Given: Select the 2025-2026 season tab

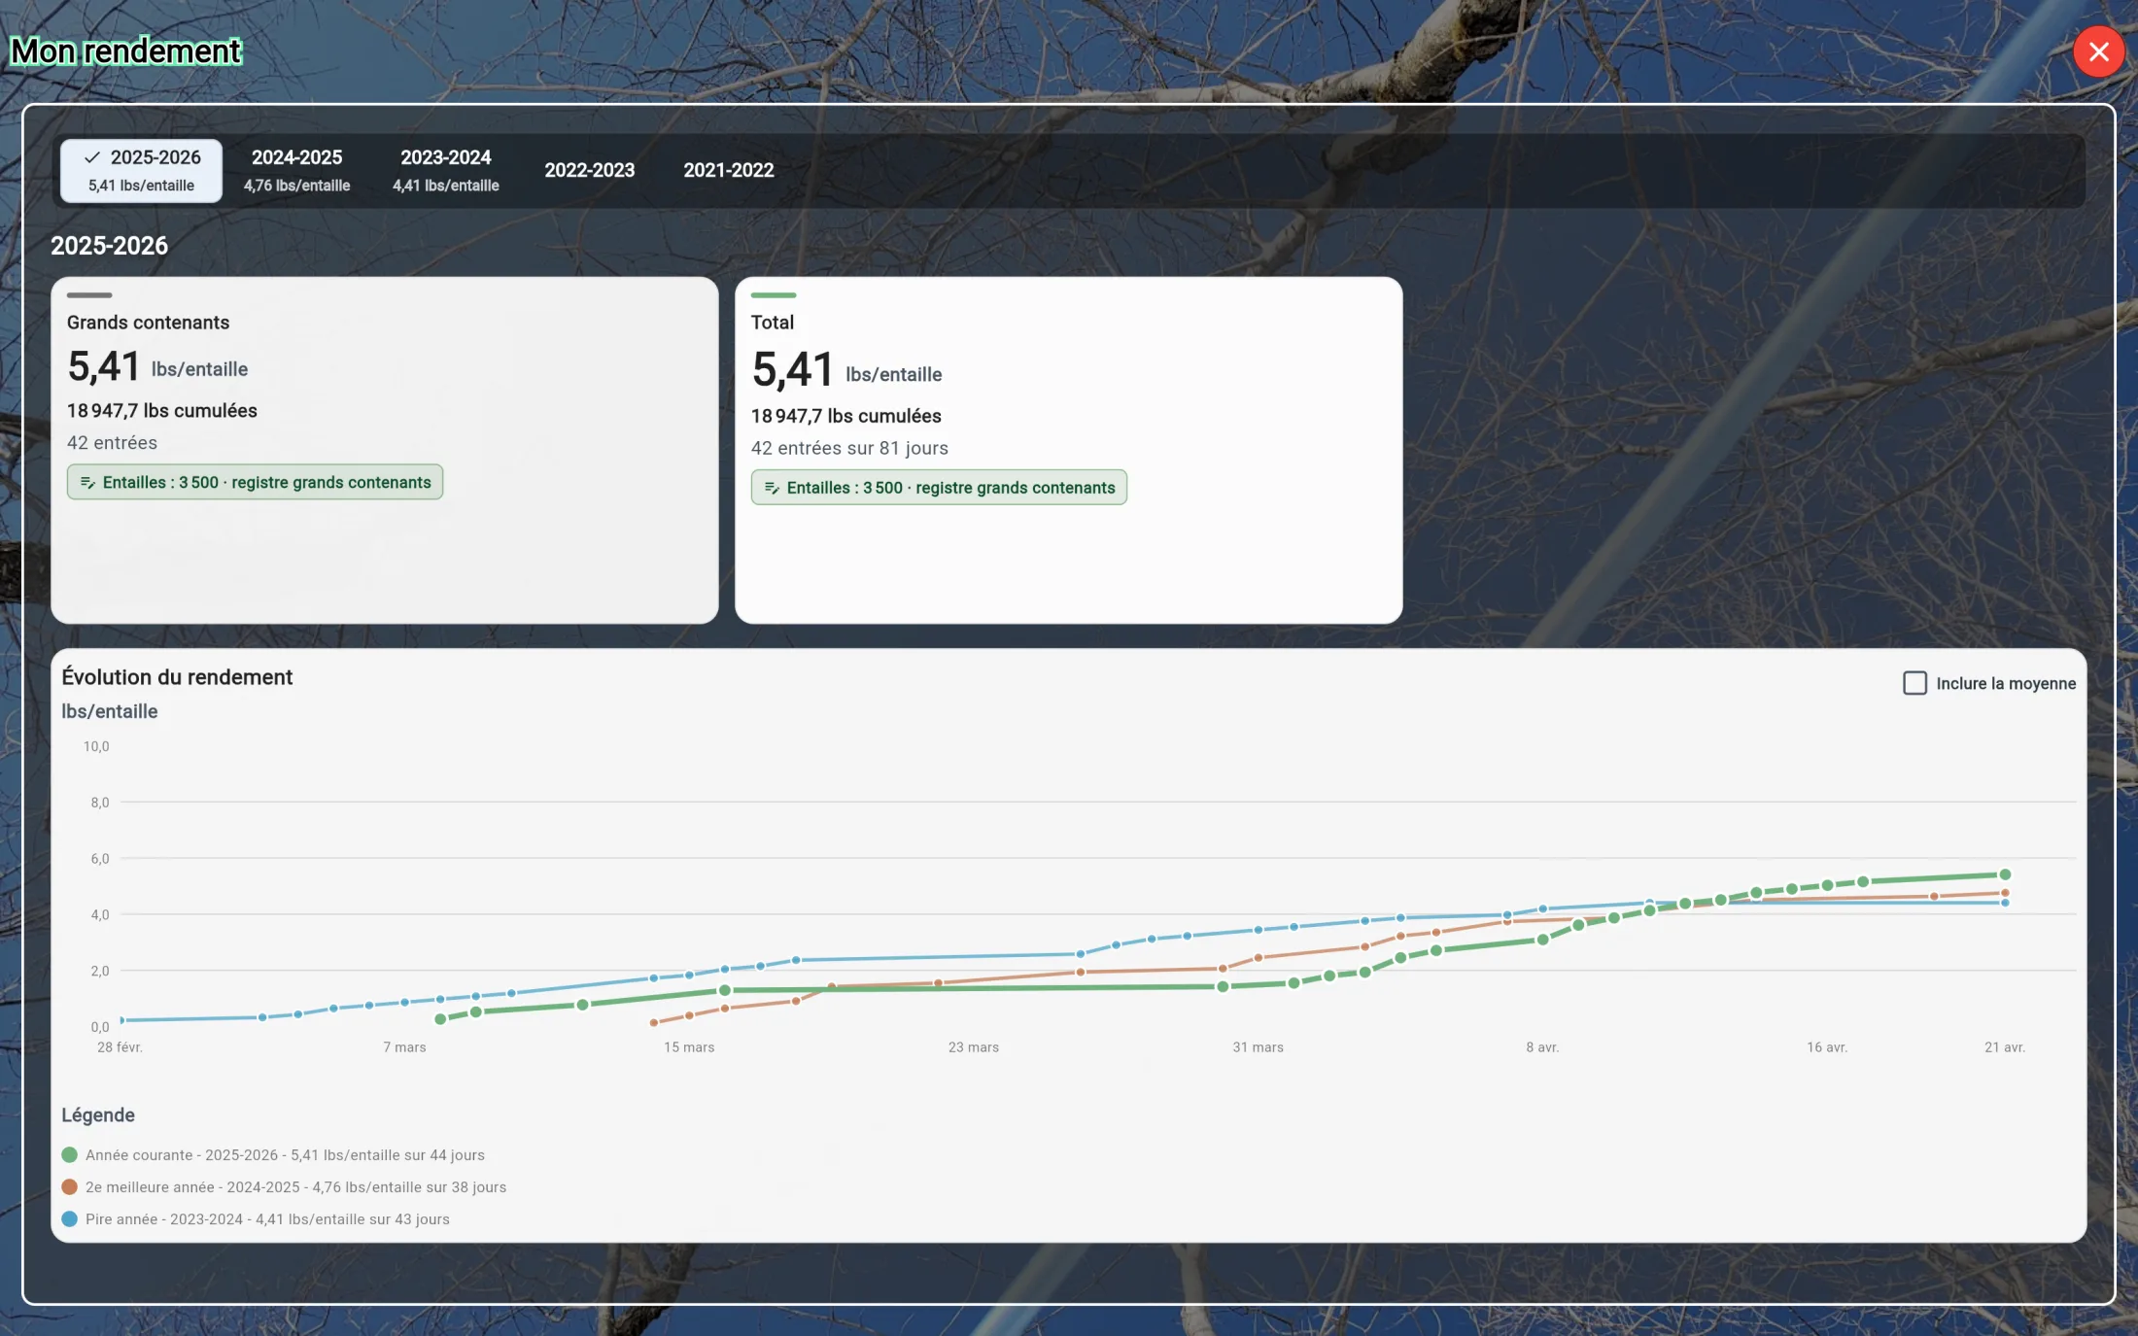Looking at the screenshot, I should (x=141, y=170).
